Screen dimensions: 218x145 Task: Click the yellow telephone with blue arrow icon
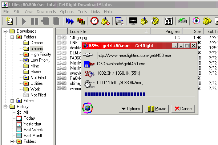click(x=144, y=21)
